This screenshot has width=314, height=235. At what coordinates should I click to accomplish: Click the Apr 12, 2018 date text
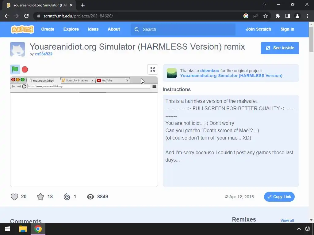click(242, 197)
